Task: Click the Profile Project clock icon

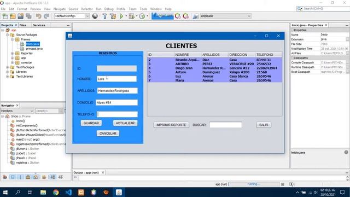Action: (x=142, y=16)
